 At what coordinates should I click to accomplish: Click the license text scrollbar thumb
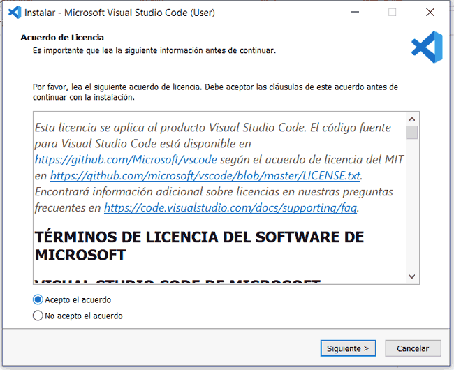point(411,133)
